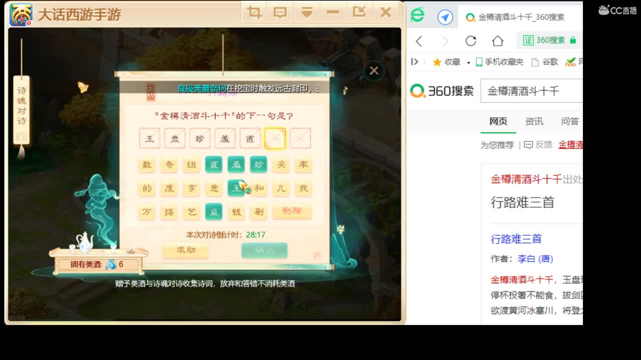Go to browser home page
Viewport: 641px width, 360px height.
coord(497,40)
